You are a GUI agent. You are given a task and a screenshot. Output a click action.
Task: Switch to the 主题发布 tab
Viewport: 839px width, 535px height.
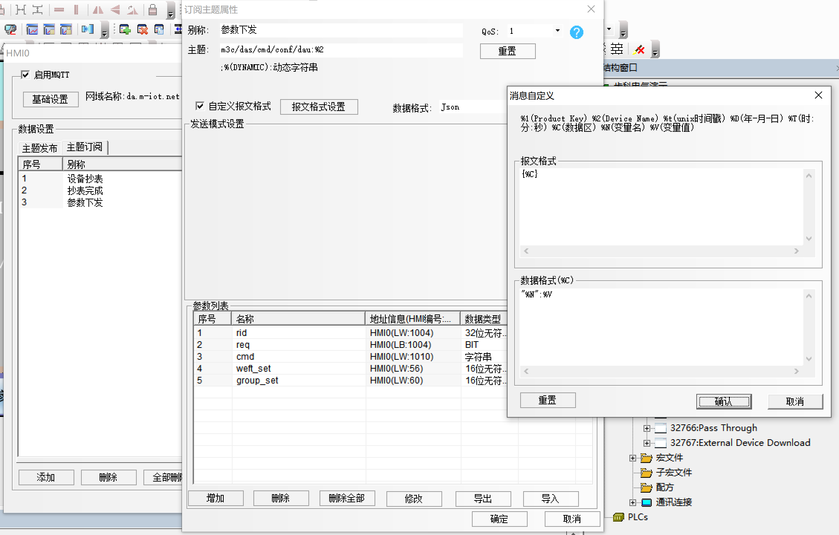[x=40, y=148]
